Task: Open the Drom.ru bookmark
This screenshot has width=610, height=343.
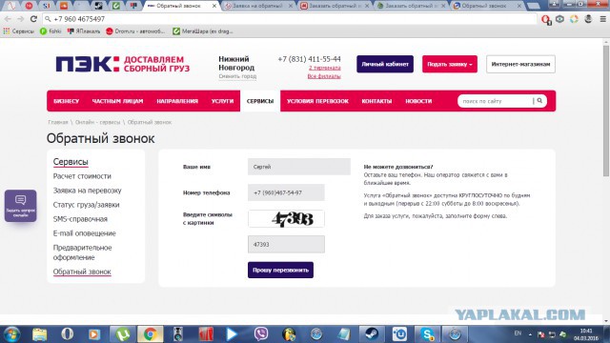Action: 135,31
